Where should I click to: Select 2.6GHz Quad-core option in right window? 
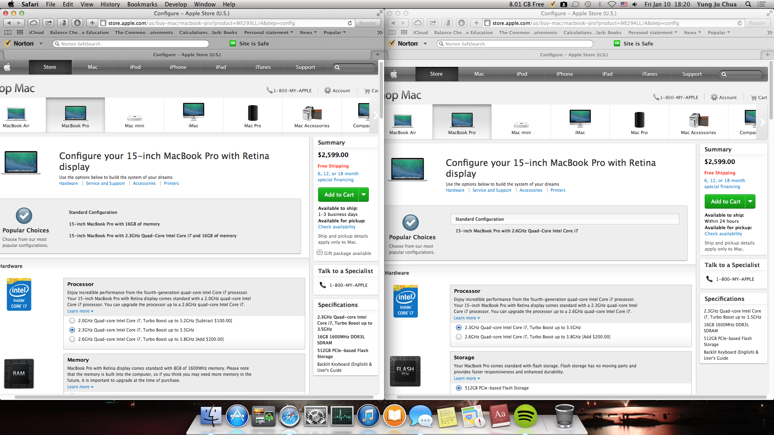459,337
